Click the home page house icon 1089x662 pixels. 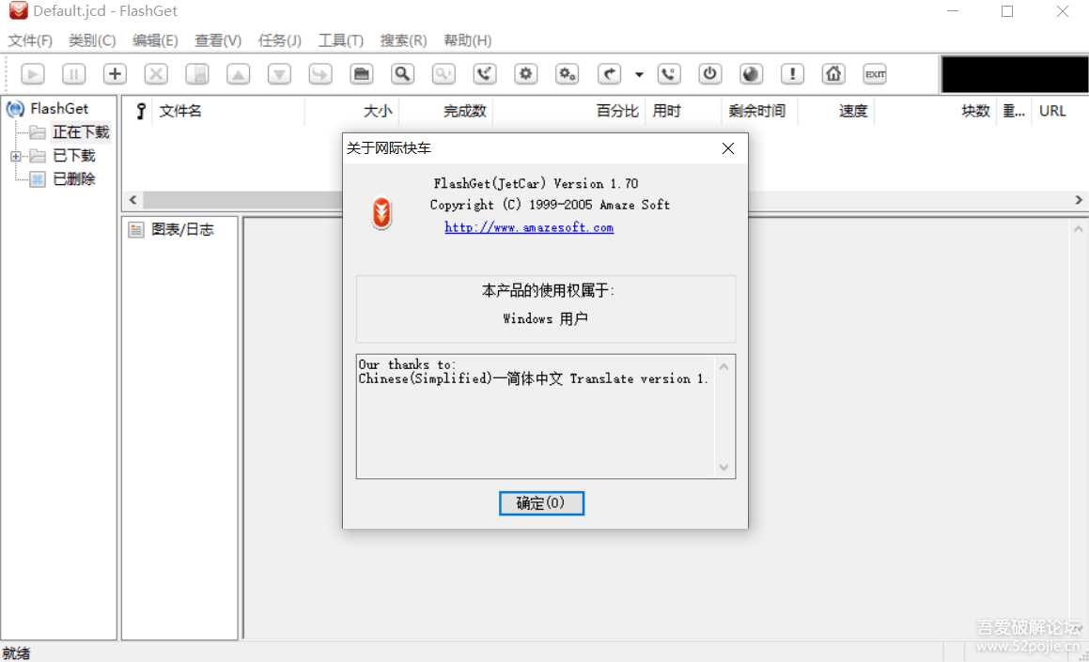(833, 74)
